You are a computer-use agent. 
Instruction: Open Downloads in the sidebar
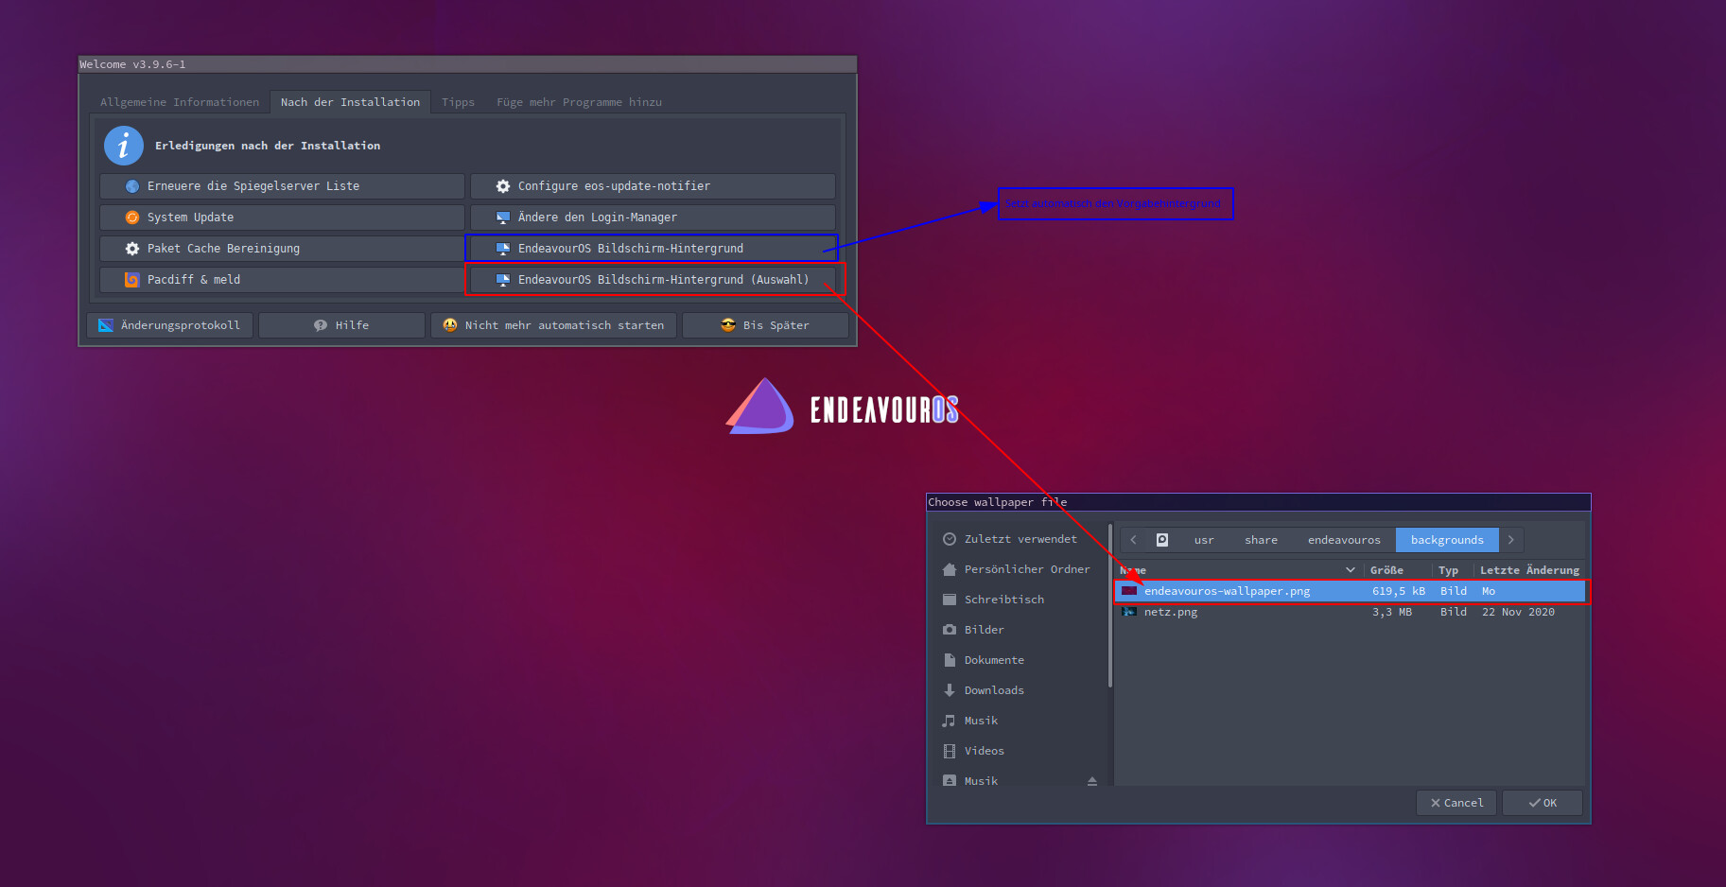pyautogui.click(x=1019, y=690)
